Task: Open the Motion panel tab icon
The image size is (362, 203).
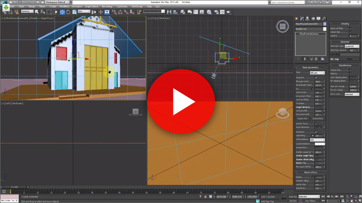Action: coord(313,18)
